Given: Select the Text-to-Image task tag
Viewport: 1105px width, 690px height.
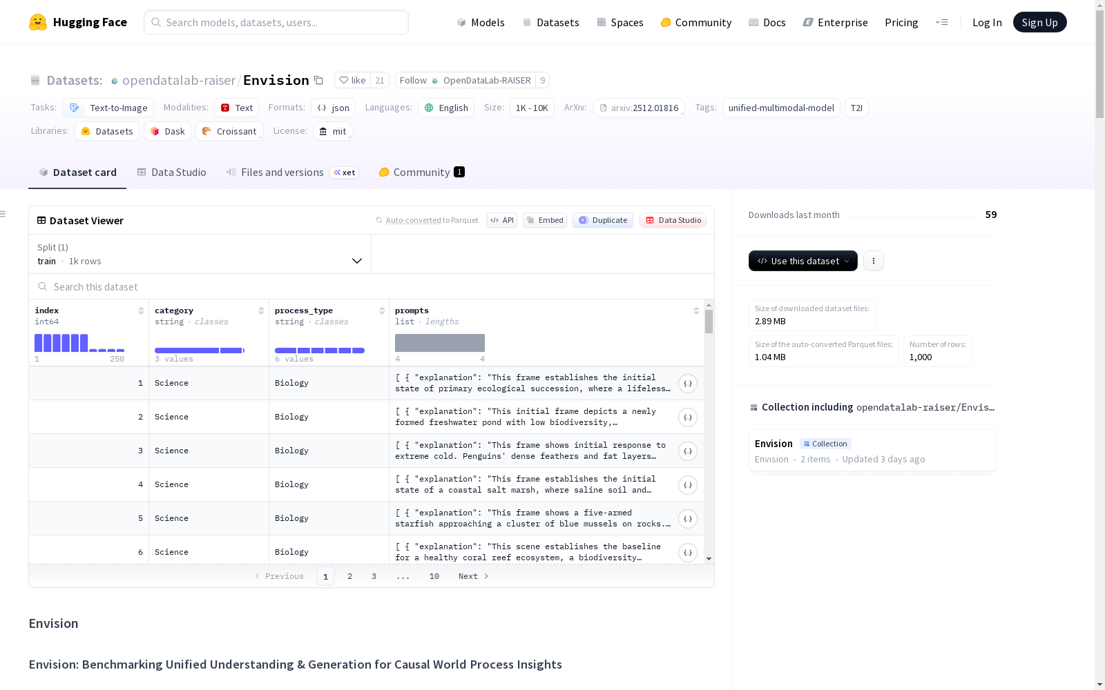Looking at the screenshot, I should 108,108.
